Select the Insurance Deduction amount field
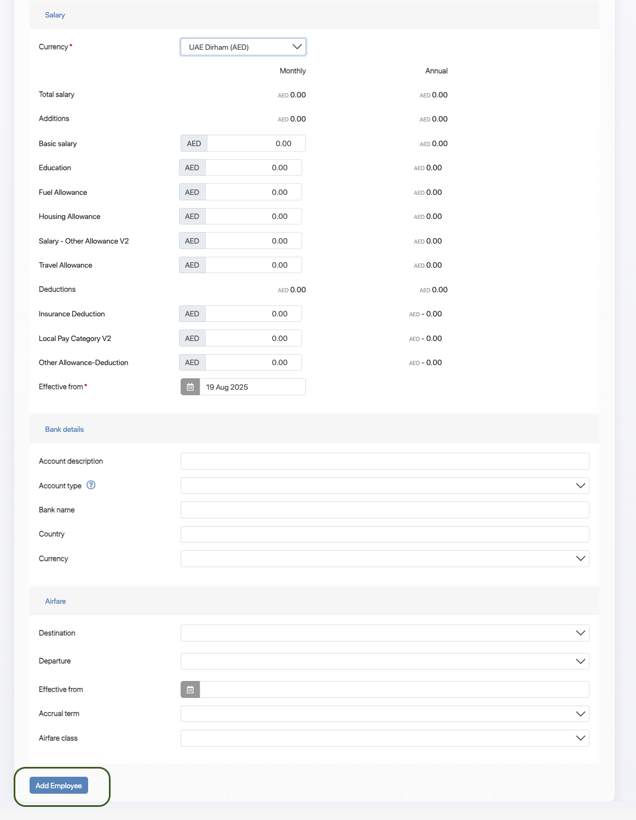Screen dimensions: 636x820 coord(253,314)
